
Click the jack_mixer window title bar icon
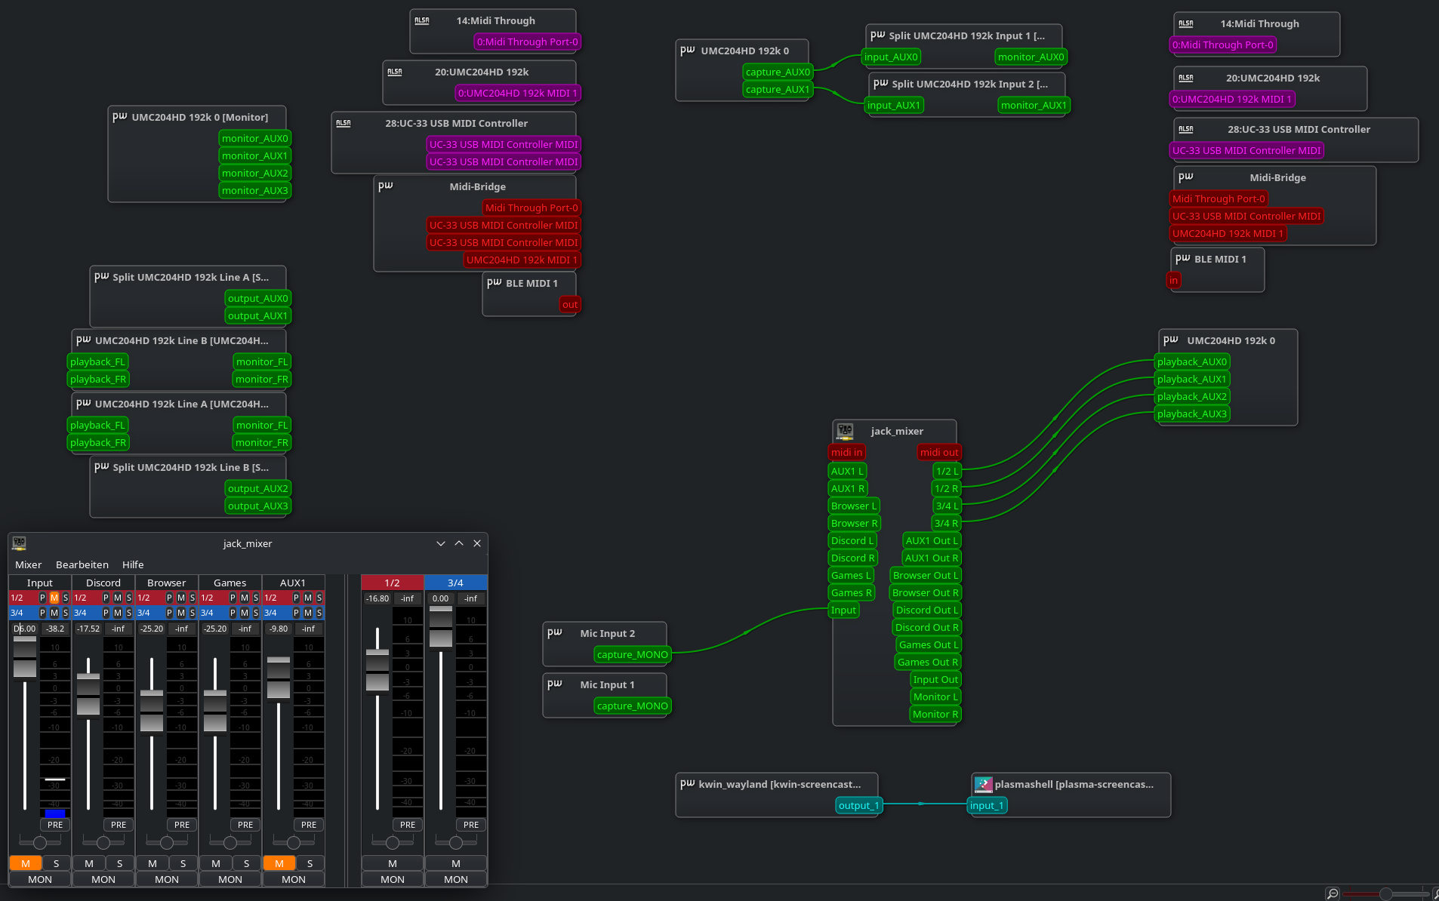coord(20,543)
